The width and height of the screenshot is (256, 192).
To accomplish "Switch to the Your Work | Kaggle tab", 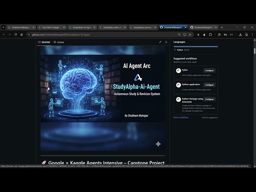I will tap(52, 28).
